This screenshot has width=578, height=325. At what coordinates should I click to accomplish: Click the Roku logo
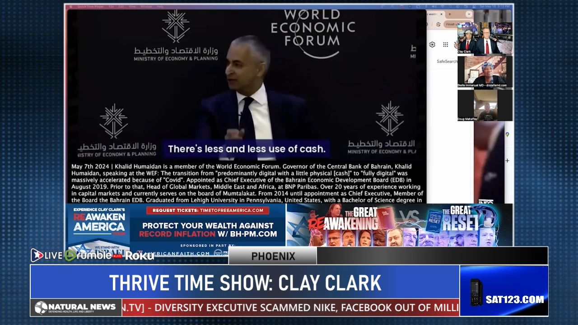tap(140, 255)
